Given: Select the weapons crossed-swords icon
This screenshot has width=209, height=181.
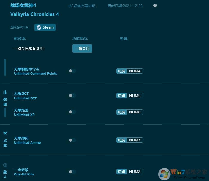Looking at the screenshot, I should (x=5, y=133).
